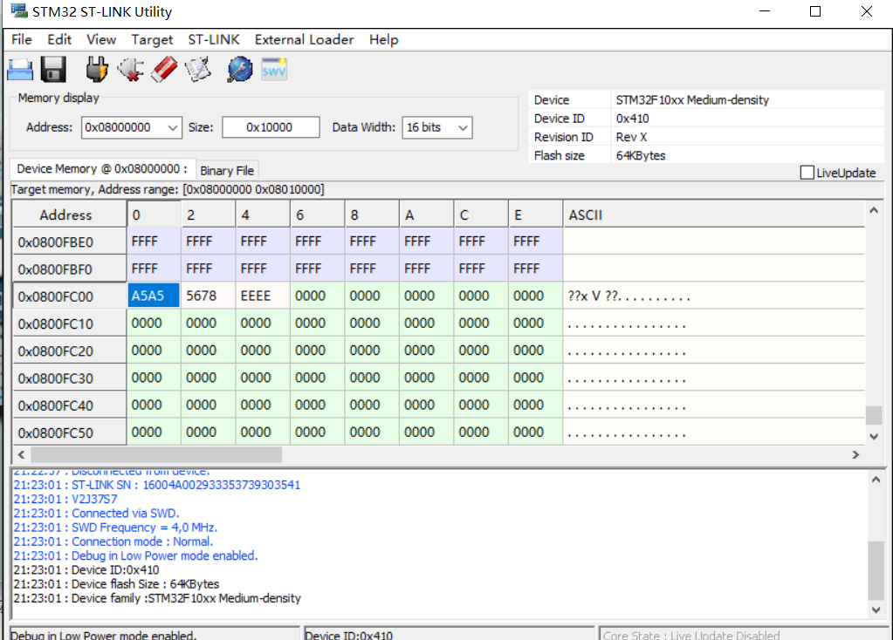Click log panel scroll down arrow

click(x=876, y=609)
